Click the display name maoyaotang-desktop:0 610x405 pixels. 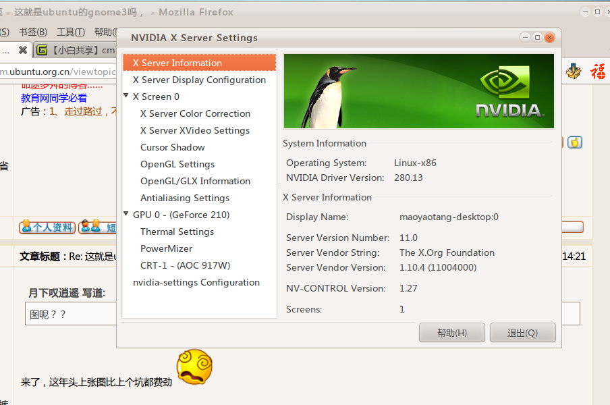point(449,217)
